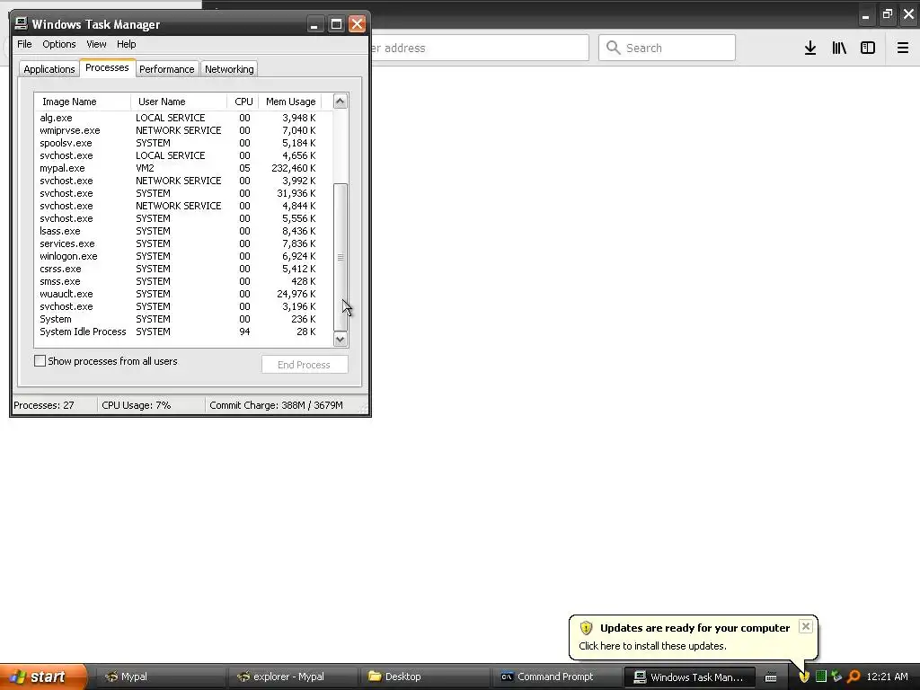Open the browser Library bookshelf icon
Viewport: 920px width, 690px height.
(x=839, y=49)
